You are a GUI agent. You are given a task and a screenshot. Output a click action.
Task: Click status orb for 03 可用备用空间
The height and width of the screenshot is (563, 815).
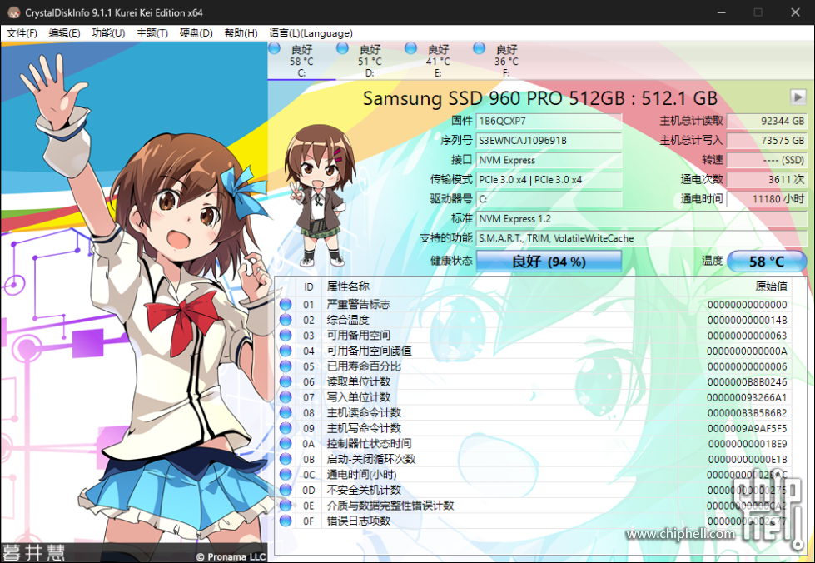[286, 336]
